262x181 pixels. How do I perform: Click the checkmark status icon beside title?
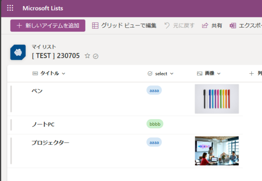click(x=96, y=56)
